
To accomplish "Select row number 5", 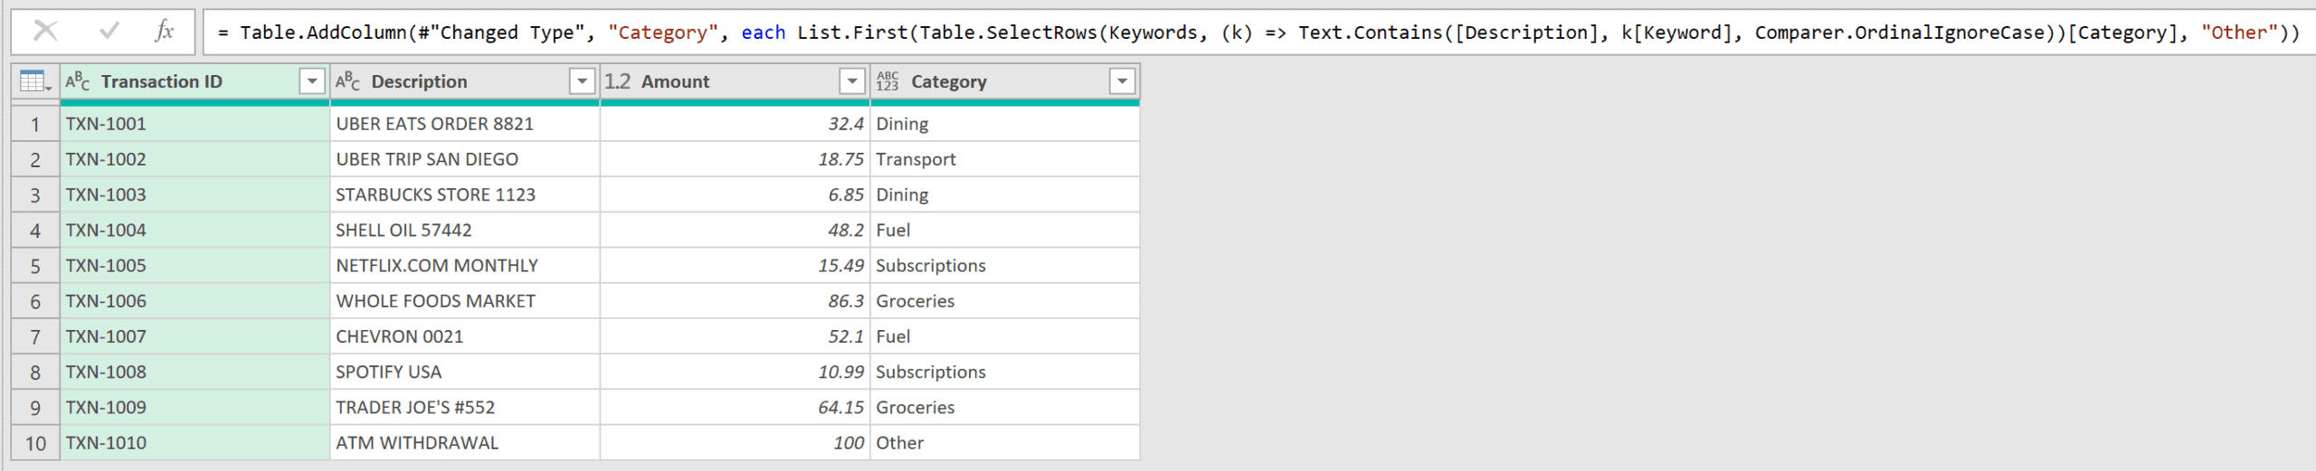I will (x=35, y=266).
